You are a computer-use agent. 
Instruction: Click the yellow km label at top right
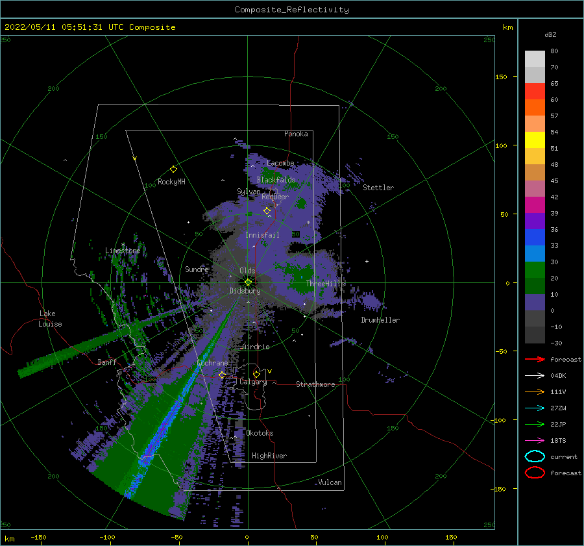point(507,27)
